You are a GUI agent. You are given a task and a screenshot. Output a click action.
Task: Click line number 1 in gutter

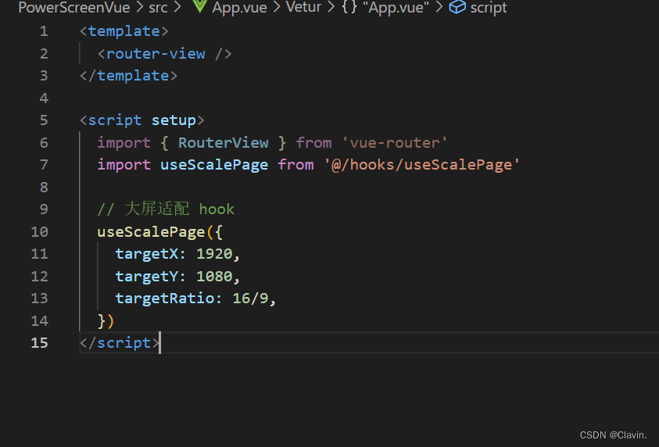tap(44, 31)
